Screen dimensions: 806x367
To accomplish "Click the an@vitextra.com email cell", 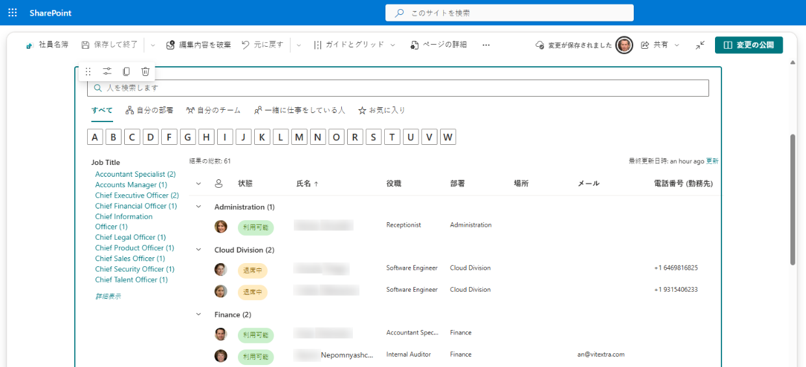I will [x=601, y=355].
